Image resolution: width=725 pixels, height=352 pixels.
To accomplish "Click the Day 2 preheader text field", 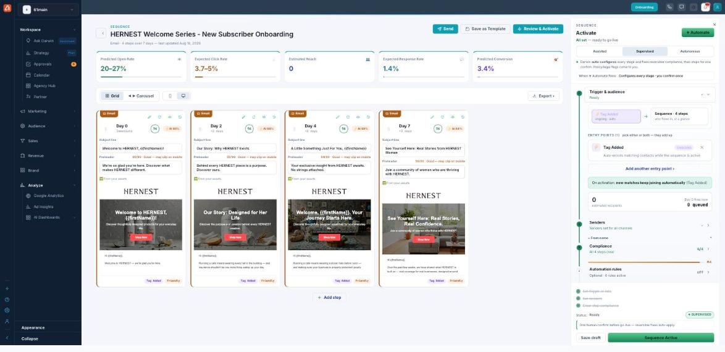I will (x=235, y=167).
